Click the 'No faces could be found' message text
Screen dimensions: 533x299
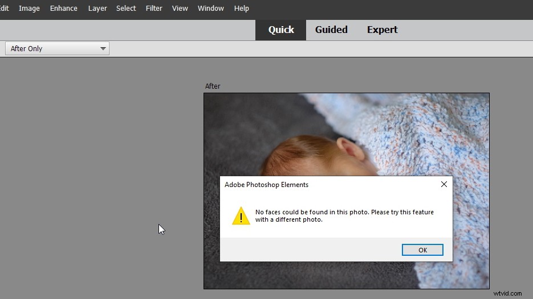point(344,215)
